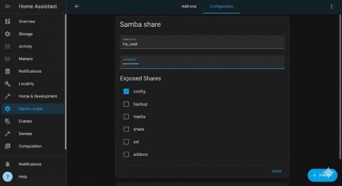Switch to the Add-ons tab
342x186 pixels.
(x=189, y=6)
